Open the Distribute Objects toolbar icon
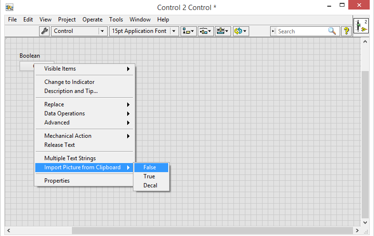The height and width of the screenshot is (236, 374). click(x=206, y=31)
